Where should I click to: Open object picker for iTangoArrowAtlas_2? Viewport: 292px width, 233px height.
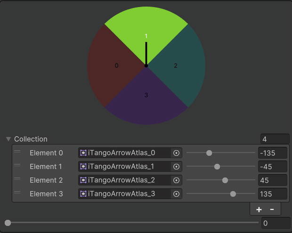(176, 180)
